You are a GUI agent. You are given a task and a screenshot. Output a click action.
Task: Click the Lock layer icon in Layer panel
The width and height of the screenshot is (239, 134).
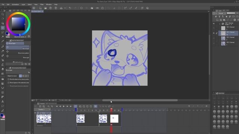pyautogui.click(x=226, y=16)
